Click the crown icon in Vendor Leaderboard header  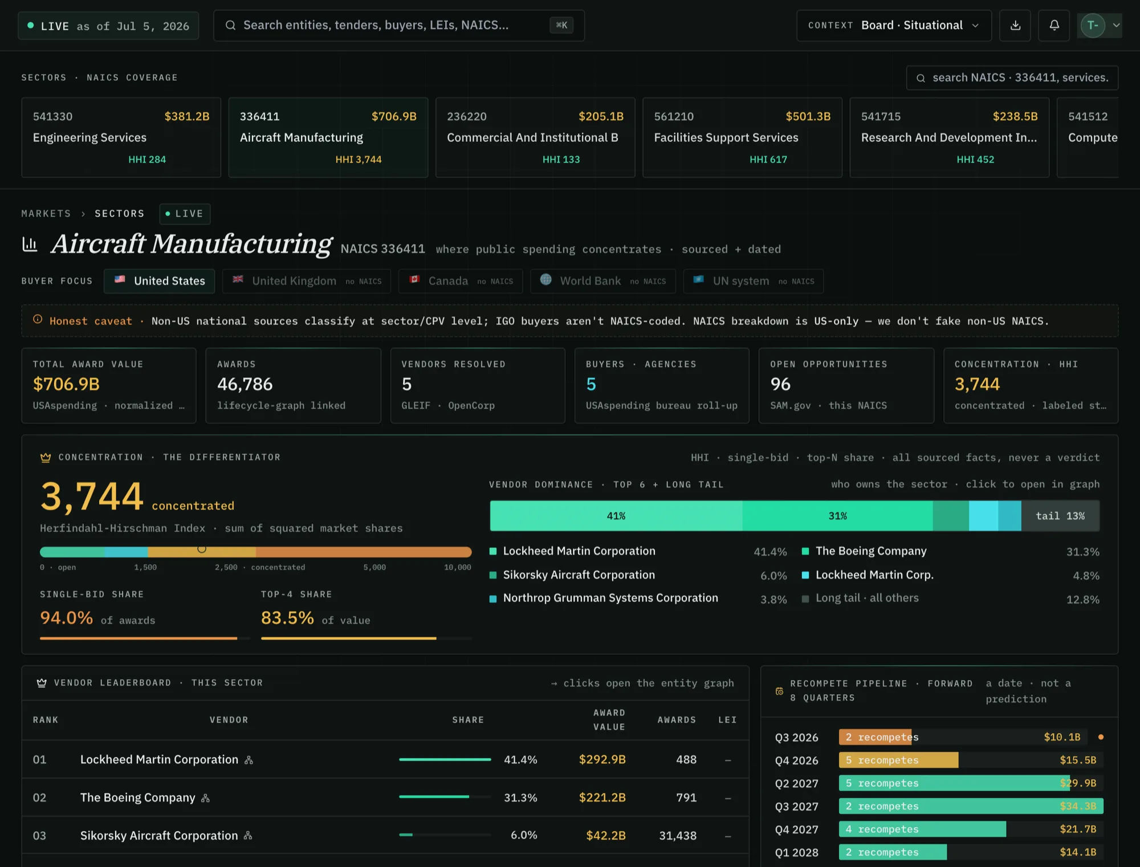42,683
